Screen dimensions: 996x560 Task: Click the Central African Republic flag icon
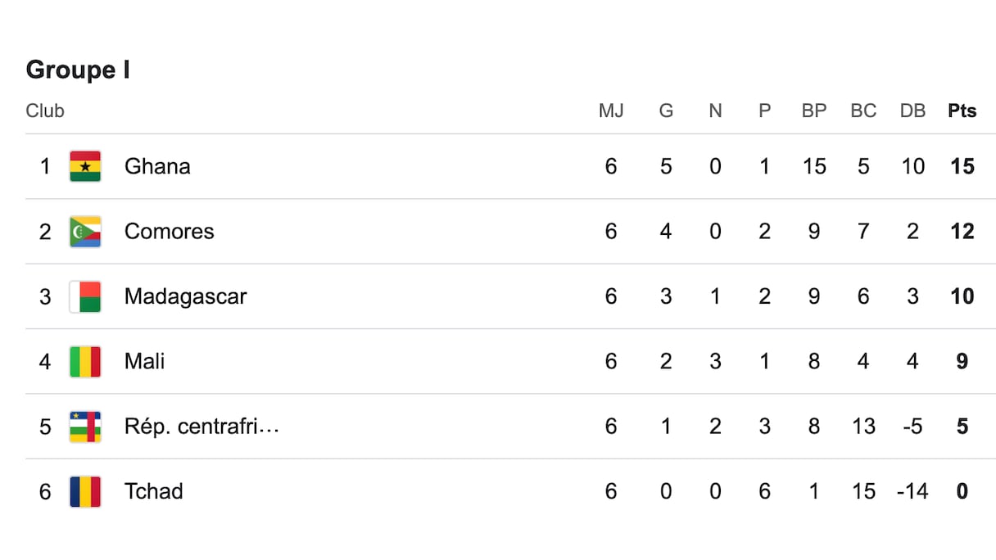85,427
